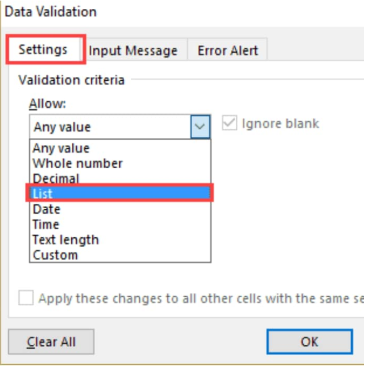Switch to the Error Alert tab
Screen dimensions: 365x367
228,50
